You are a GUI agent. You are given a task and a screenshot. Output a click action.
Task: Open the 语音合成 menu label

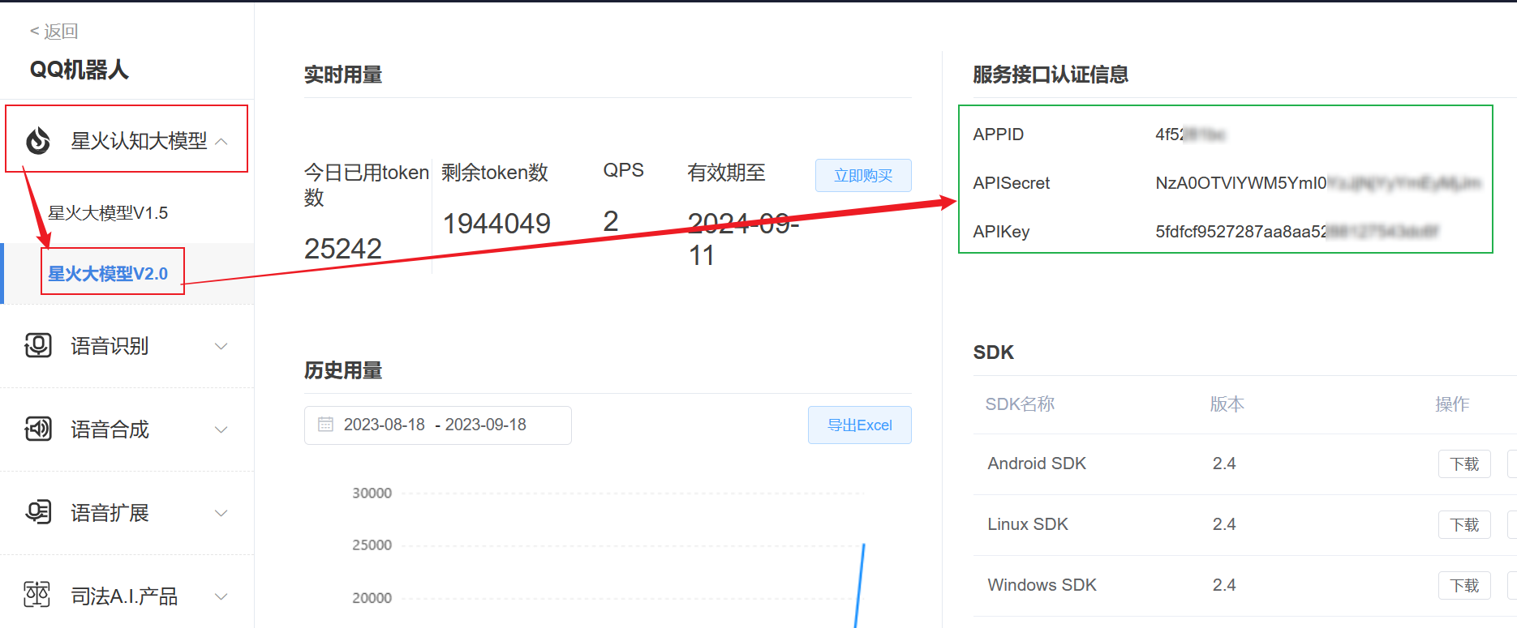click(x=110, y=429)
